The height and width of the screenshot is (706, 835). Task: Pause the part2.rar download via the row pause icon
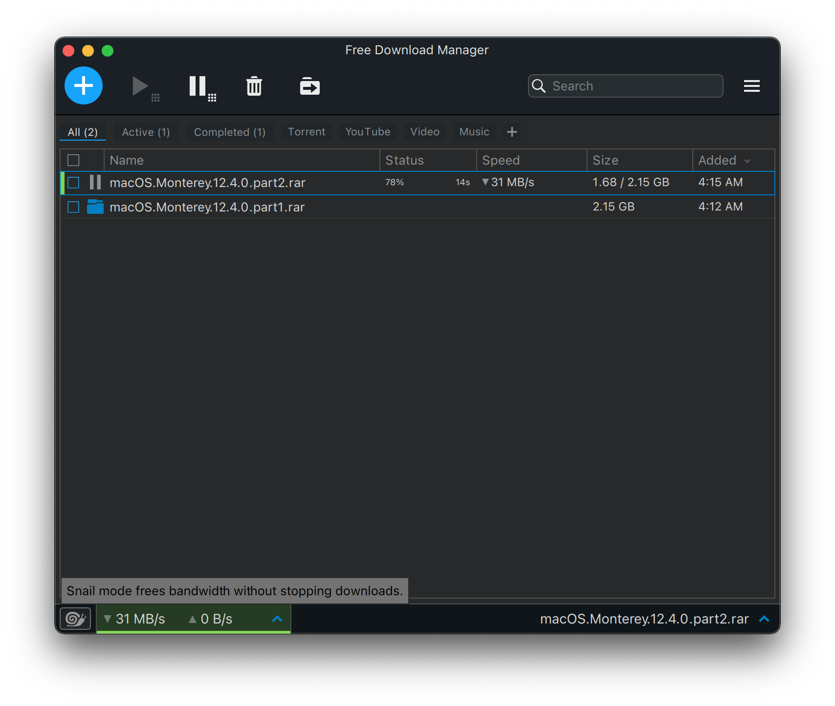point(95,182)
